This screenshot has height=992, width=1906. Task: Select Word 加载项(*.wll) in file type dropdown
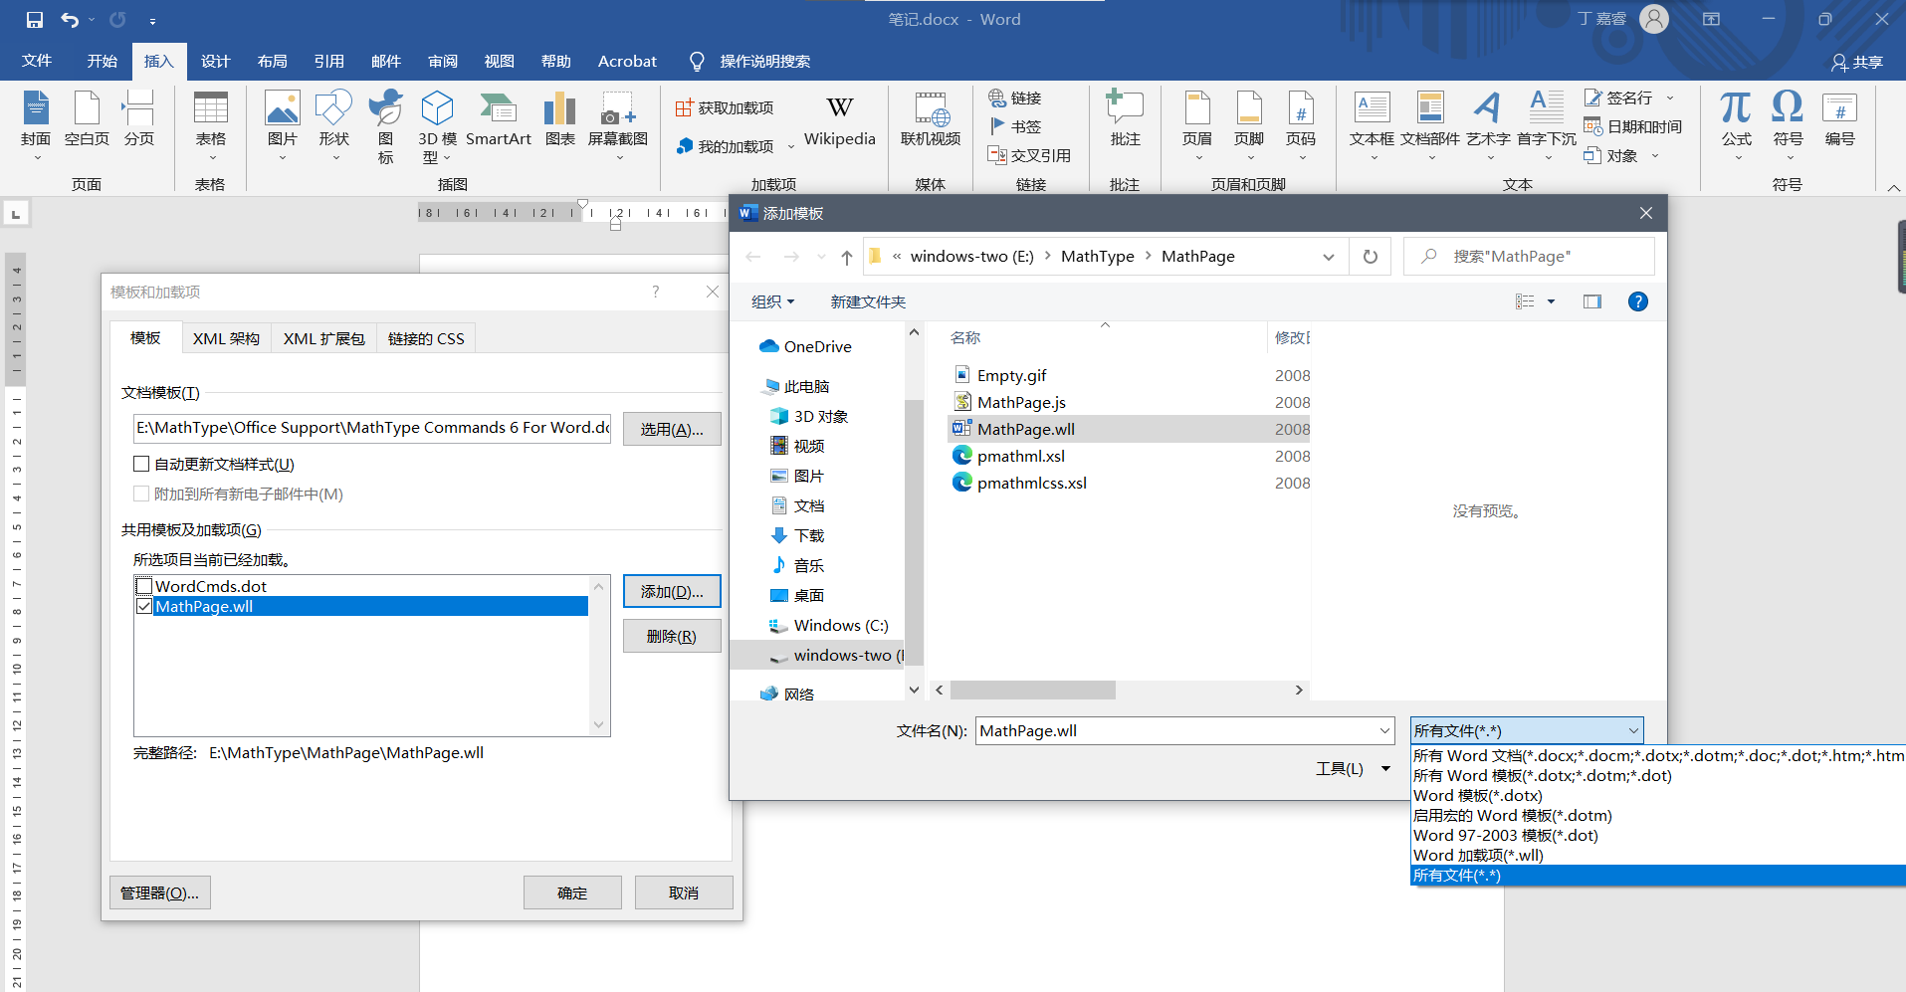(x=1477, y=855)
